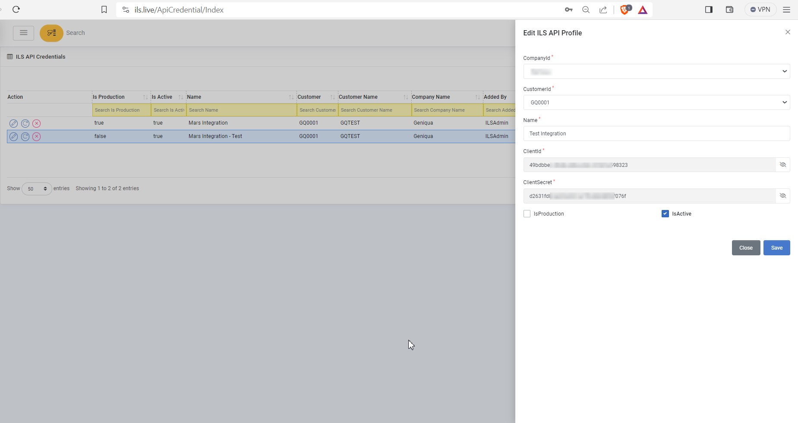Regenerate the Mars Integration - Test credential
This screenshot has width=798, height=423.
tap(25, 137)
